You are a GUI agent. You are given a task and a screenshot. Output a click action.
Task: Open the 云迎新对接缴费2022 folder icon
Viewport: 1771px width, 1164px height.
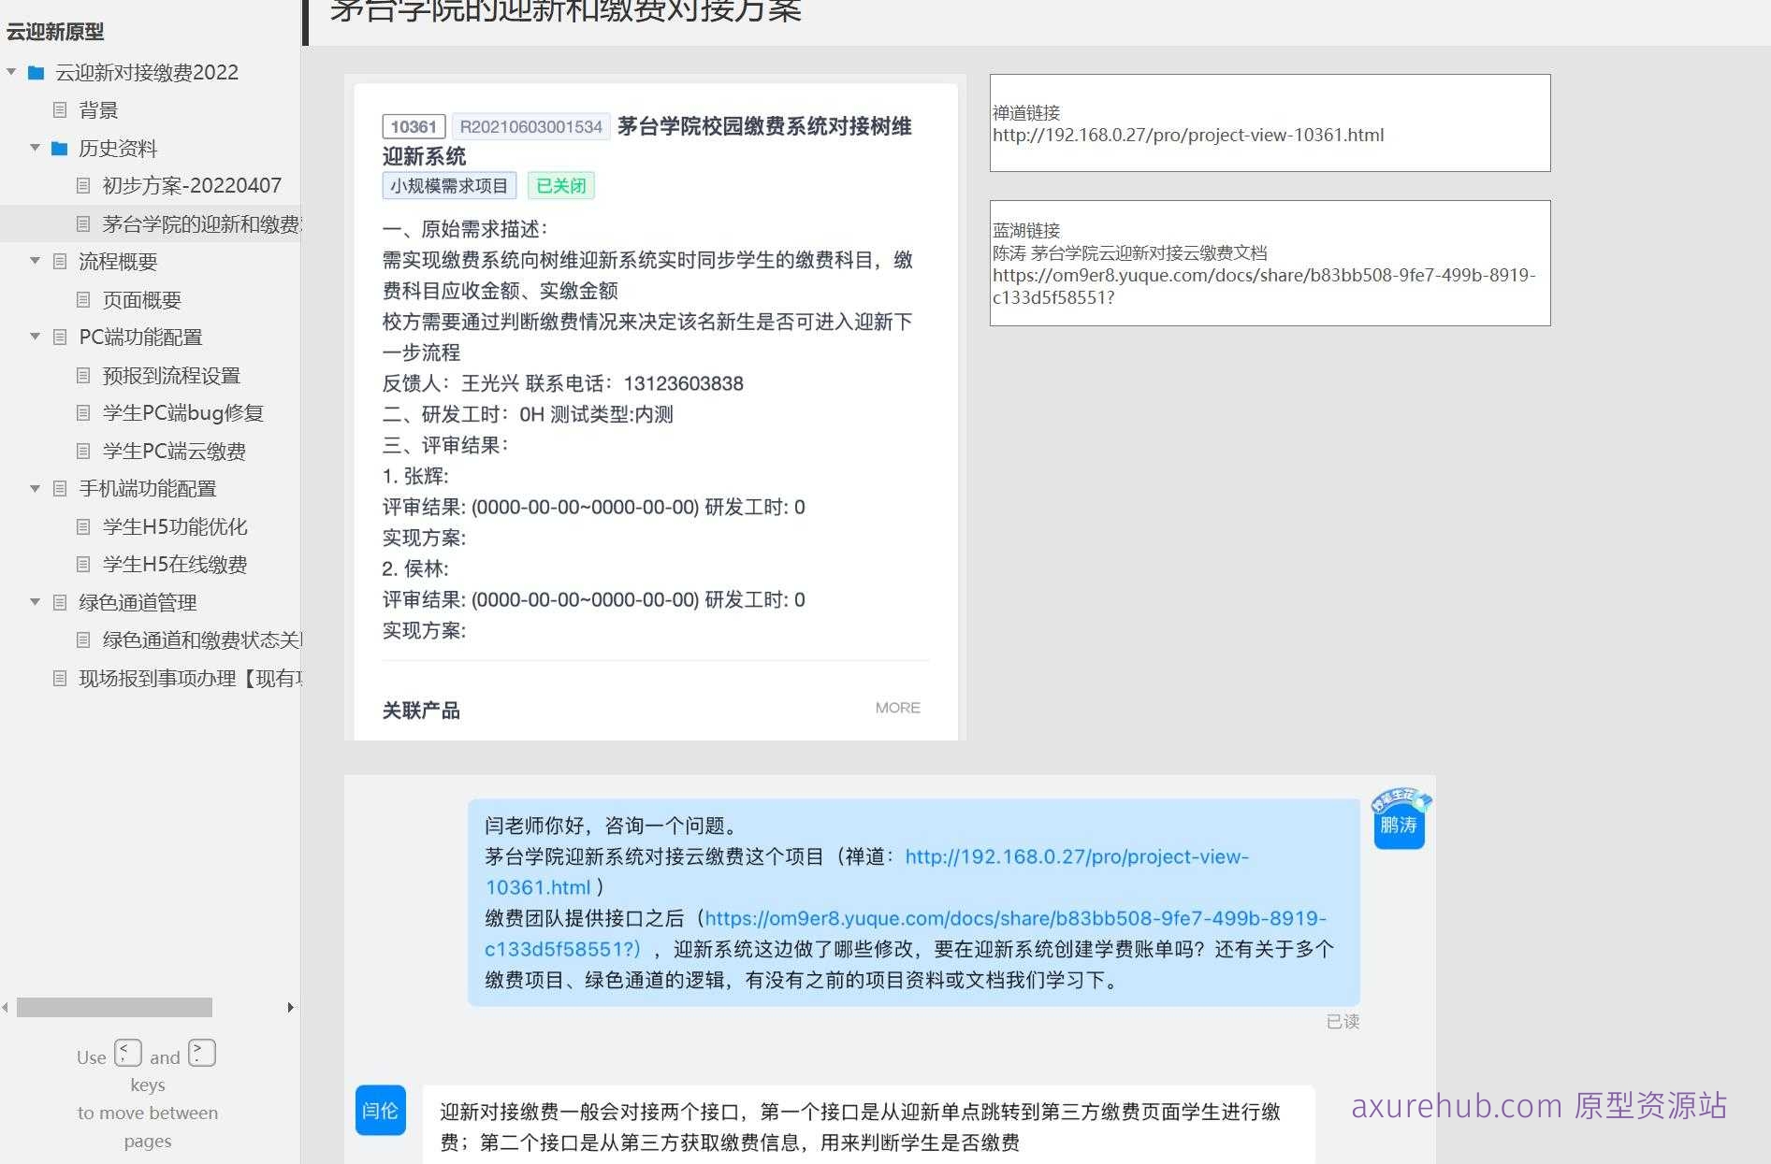coord(36,72)
